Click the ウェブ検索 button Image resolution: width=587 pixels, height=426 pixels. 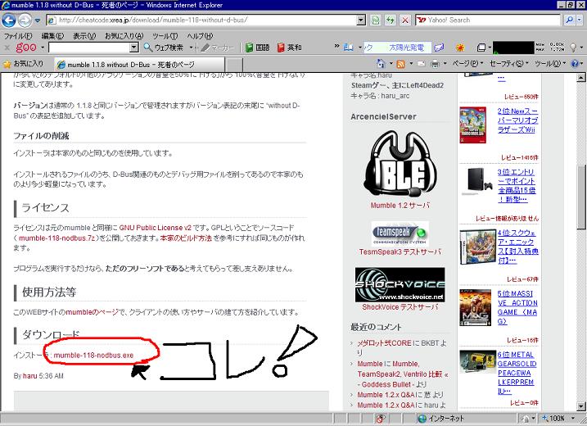click(164, 48)
